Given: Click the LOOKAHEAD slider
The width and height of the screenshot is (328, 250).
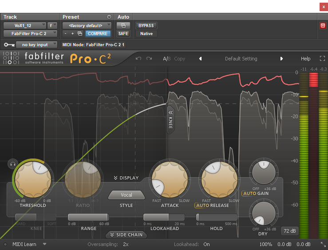Looking at the screenshot, I should point(164,217).
